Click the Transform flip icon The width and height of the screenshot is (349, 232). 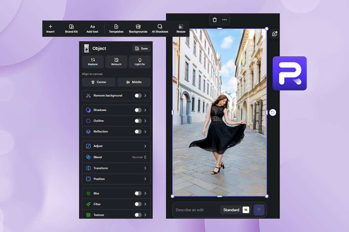(x=88, y=168)
